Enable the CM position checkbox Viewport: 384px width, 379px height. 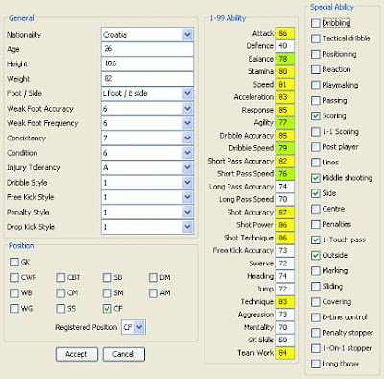pyautogui.click(x=60, y=292)
